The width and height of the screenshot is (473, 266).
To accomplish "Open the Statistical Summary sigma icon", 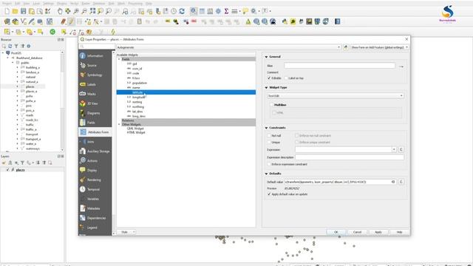I will [226, 11].
